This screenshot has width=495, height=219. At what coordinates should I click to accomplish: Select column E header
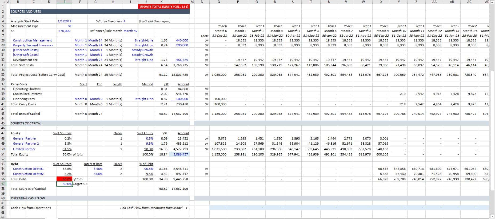click(x=64, y=2)
